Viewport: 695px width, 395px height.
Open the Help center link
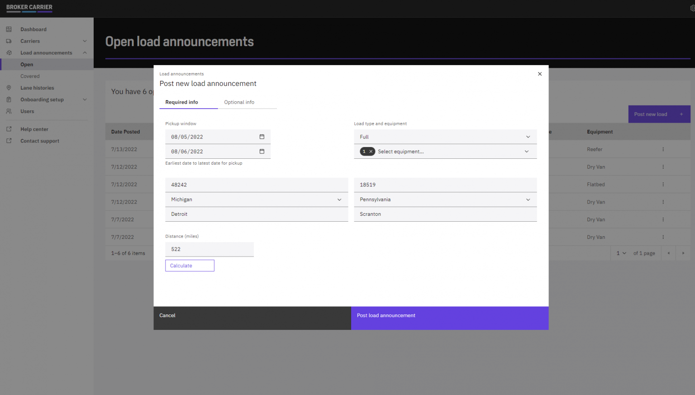coord(34,129)
